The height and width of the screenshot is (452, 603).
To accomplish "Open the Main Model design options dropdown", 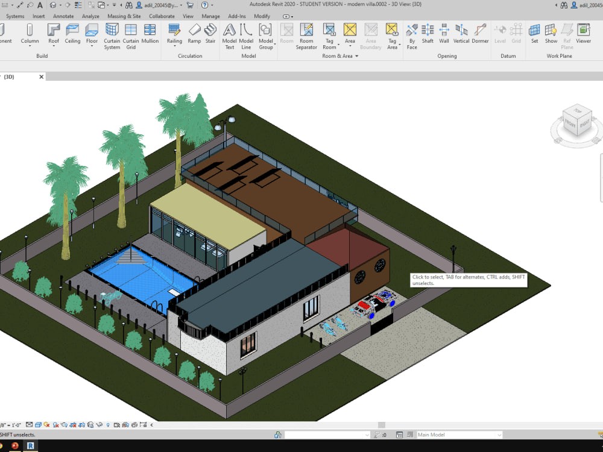I will point(459,435).
